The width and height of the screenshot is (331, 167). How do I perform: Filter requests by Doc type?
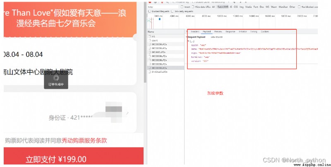262,7
